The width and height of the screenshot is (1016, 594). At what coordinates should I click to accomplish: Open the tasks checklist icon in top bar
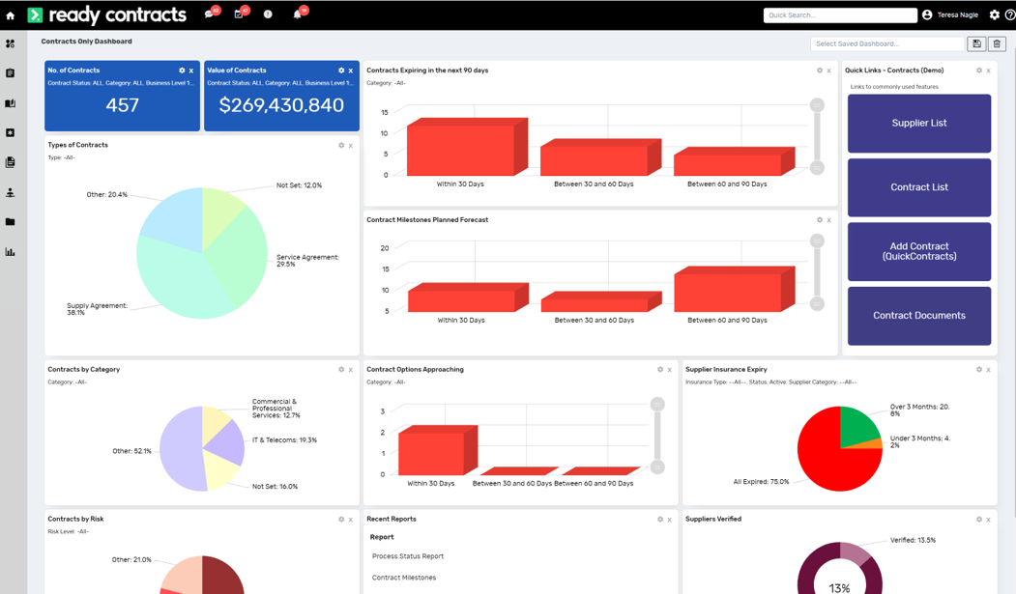(x=239, y=14)
